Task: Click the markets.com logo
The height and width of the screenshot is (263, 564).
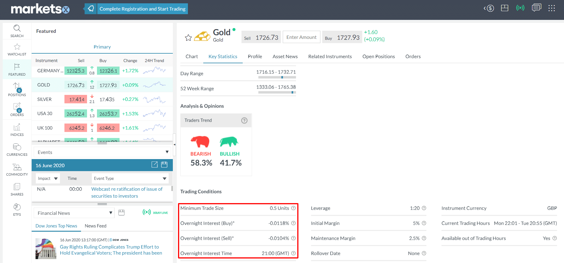Action: (40, 9)
